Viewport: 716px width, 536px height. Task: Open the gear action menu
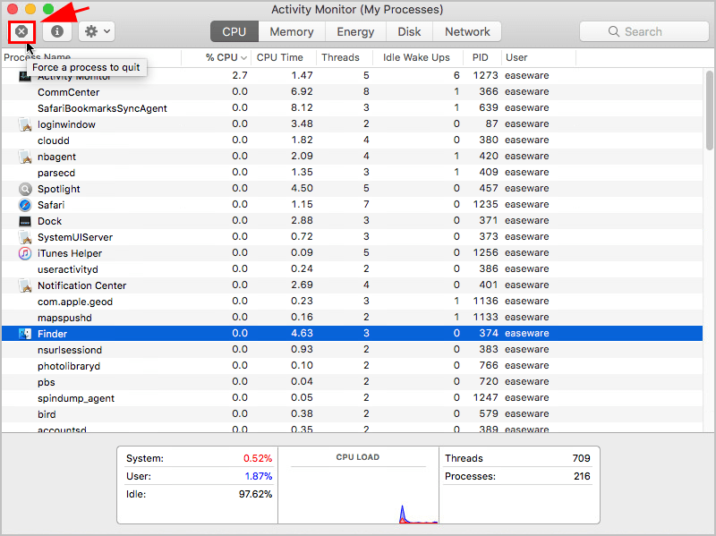click(x=97, y=31)
